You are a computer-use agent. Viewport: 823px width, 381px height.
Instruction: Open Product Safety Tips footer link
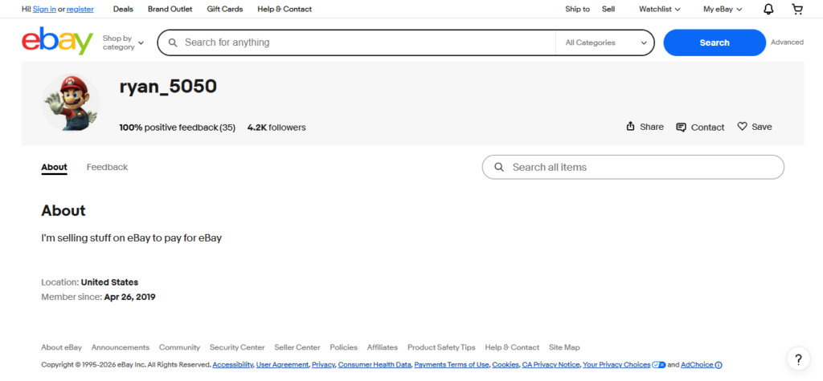coord(441,347)
